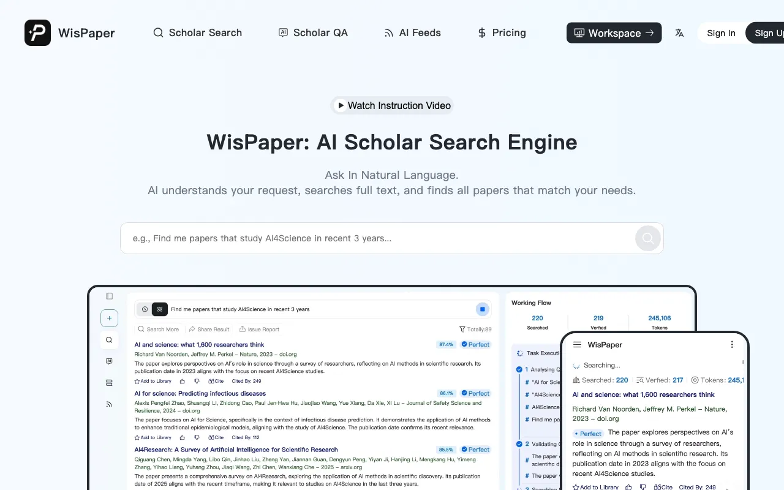Click step 2 Validating check mark in Working Flow

tap(519, 444)
